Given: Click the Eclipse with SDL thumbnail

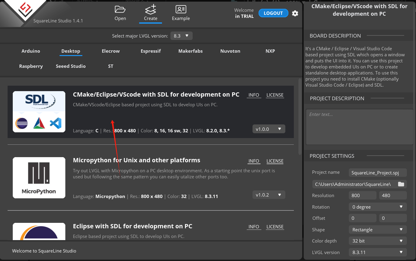Looking at the screenshot, I should pos(39,232).
